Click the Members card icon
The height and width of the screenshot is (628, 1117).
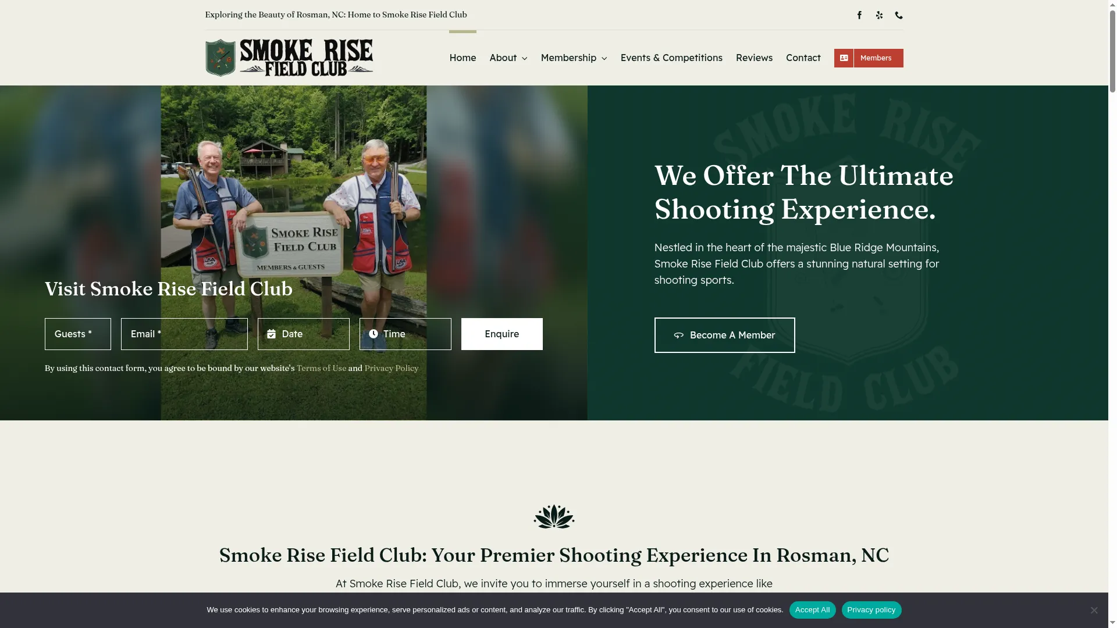click(844, 58)
